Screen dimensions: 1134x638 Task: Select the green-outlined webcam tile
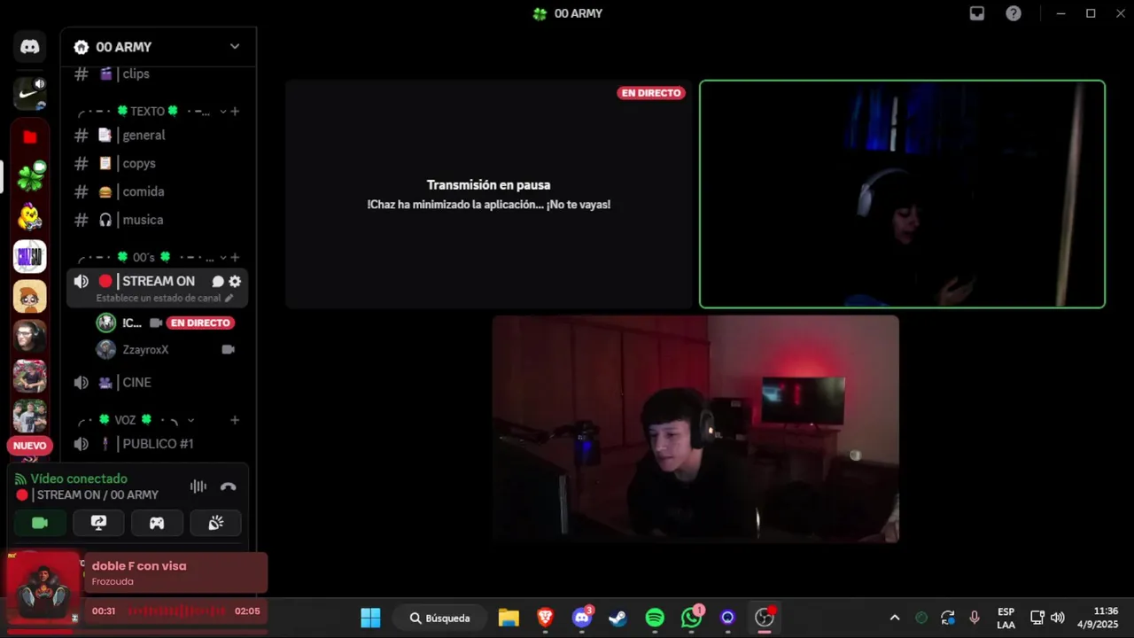(x=902, y=194)
